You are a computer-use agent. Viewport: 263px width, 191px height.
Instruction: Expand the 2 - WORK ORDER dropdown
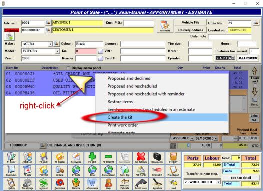tap(218, 182)
